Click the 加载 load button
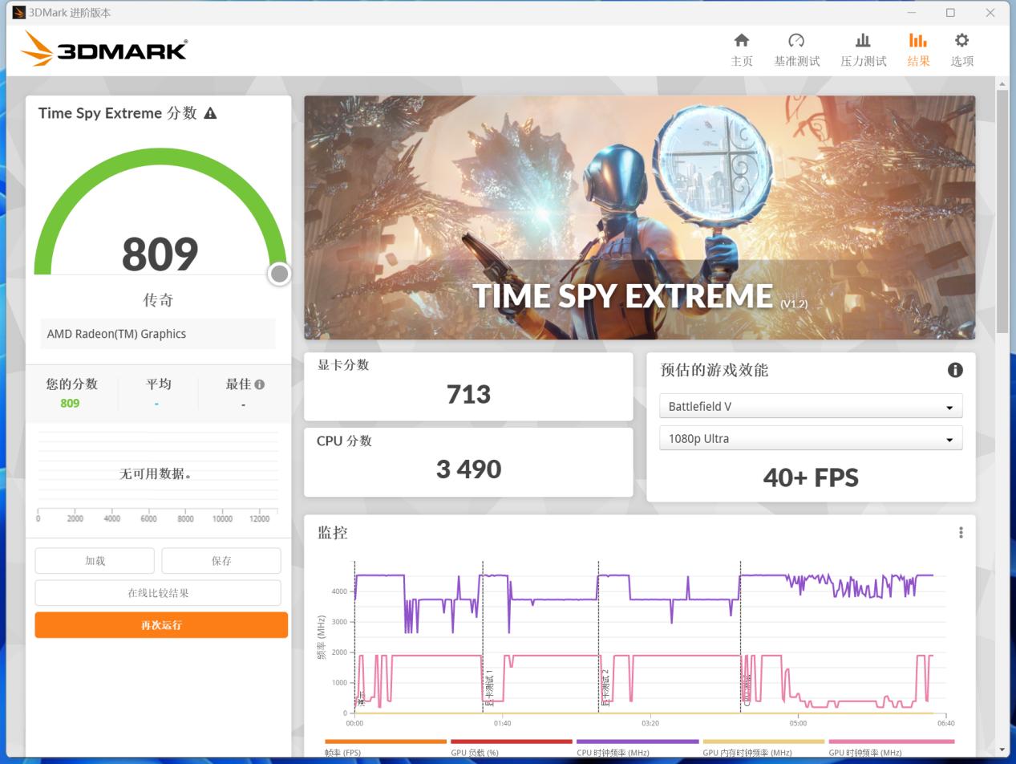 pos(95,561)
